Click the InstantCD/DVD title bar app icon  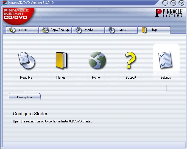5,2
